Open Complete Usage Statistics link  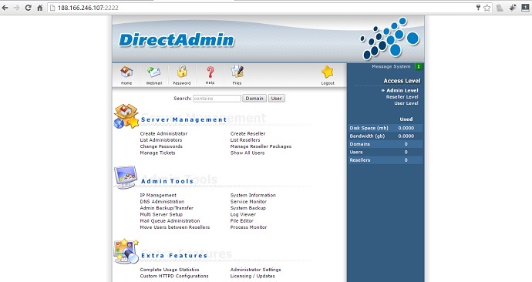[x=170, y=270]
